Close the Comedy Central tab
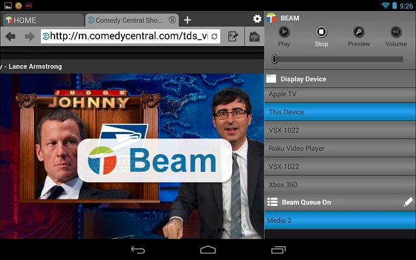The width and height of the screenshot is (416, 260). (172, 20)
